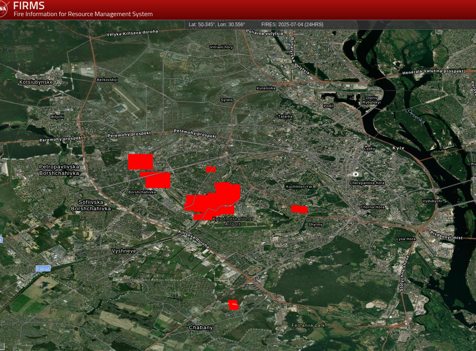This screenshot has width=476, height=351.
Task: Click the Fire Information for Resource Management System subtitle
Action: click(83, 14)
